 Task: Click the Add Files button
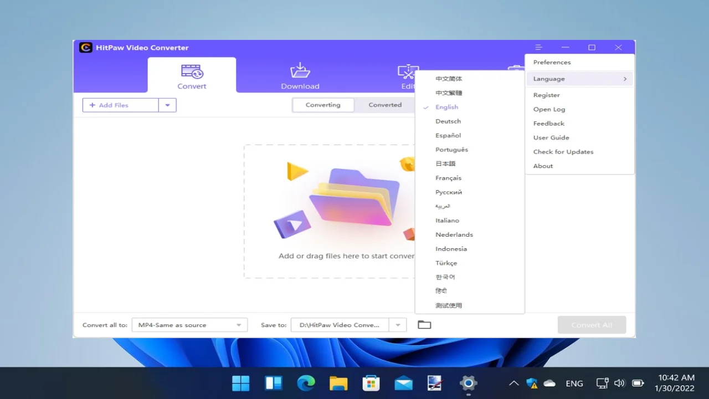(121, 105)
